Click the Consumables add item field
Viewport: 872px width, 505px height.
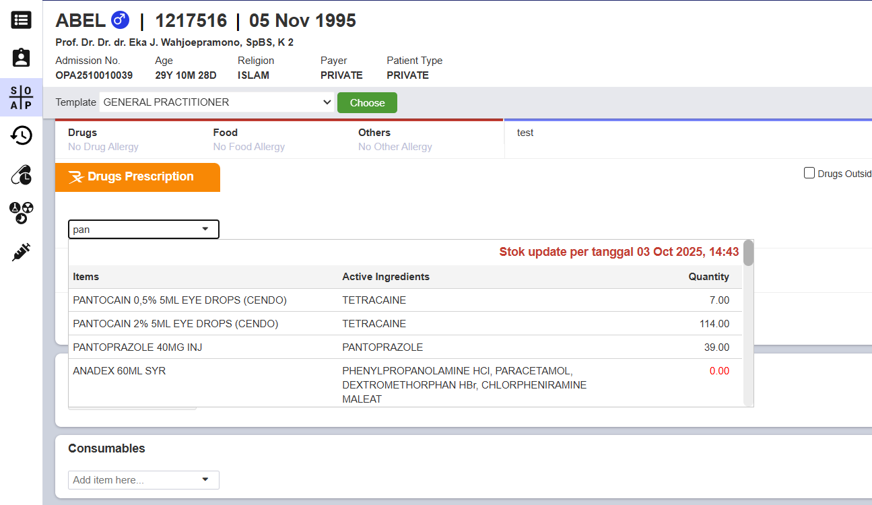tap(135, 480)
